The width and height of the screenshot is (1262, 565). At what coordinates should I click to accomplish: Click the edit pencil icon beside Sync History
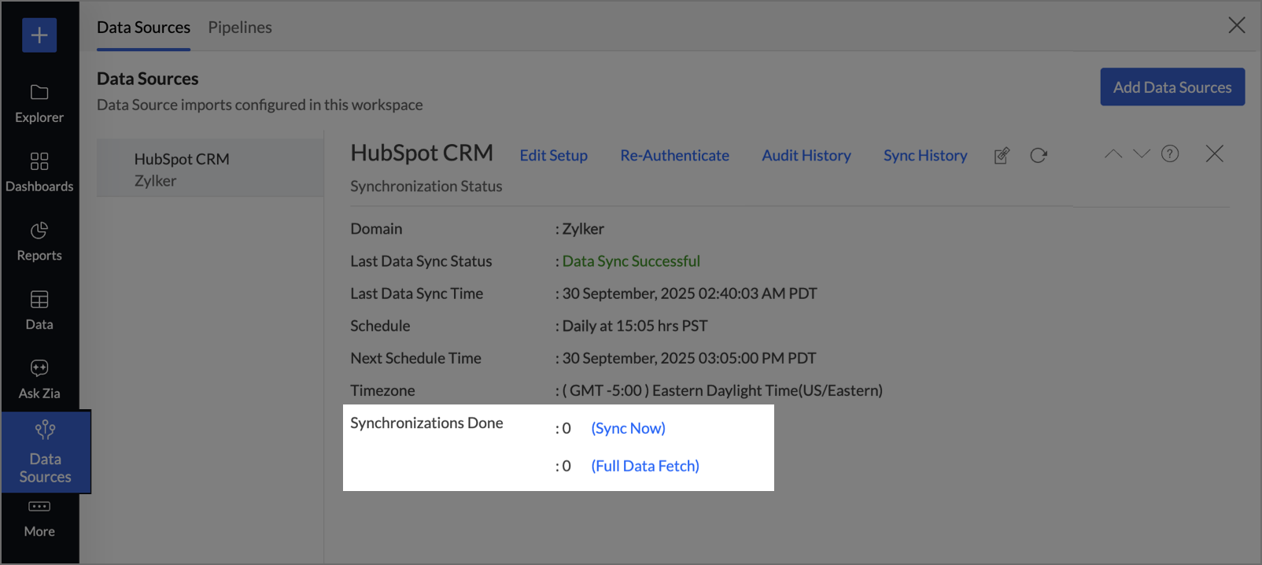pos(1002,156)
